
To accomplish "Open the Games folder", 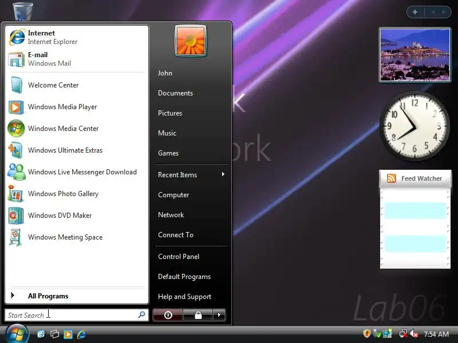I will click(168, 153).
